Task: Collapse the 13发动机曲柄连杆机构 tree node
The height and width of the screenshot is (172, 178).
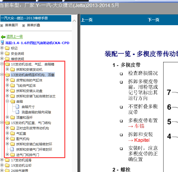Action: [x=2, y=74]
